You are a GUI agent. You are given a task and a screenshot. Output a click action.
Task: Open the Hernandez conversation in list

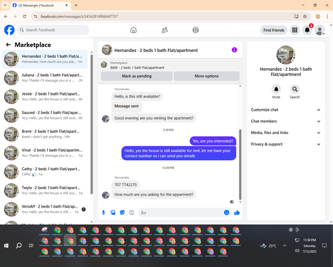tap(45, 59)
